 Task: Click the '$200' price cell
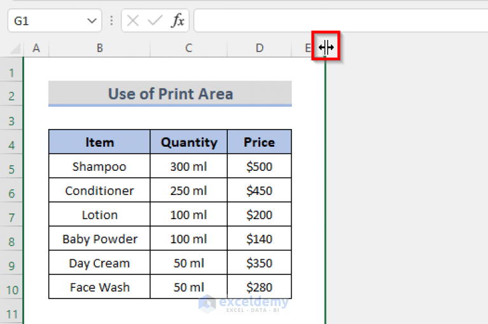tap(260, 215)
